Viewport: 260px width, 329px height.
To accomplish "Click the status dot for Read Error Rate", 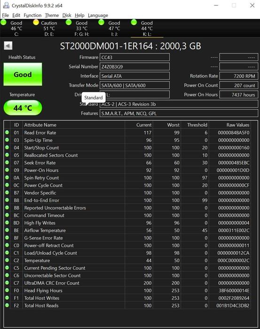I will click(7, 132).
